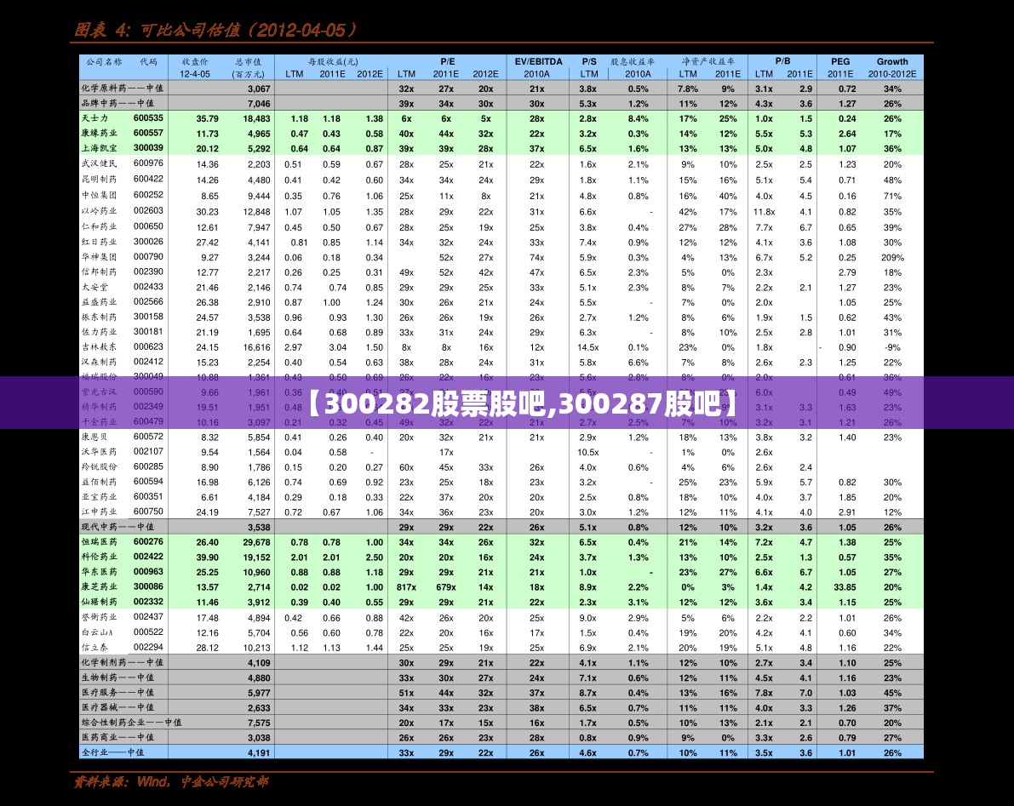
Task: Select the 209% growth value
Action: (892, 257)
